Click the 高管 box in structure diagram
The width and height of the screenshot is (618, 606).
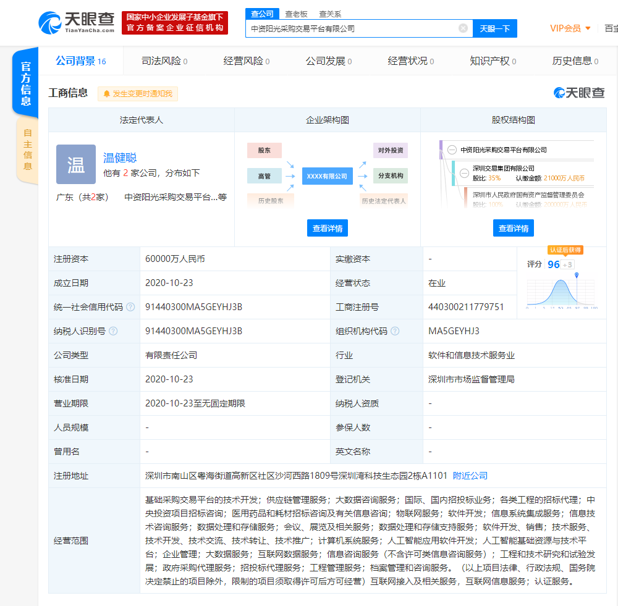click(x=265, y=175)
